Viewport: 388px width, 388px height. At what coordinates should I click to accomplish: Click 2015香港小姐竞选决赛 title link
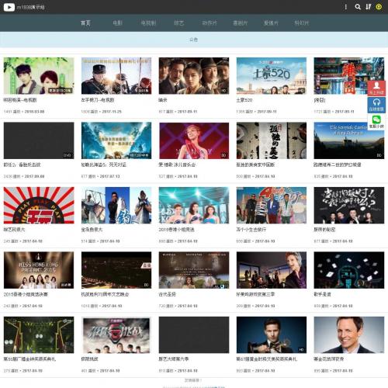[26, 294]
